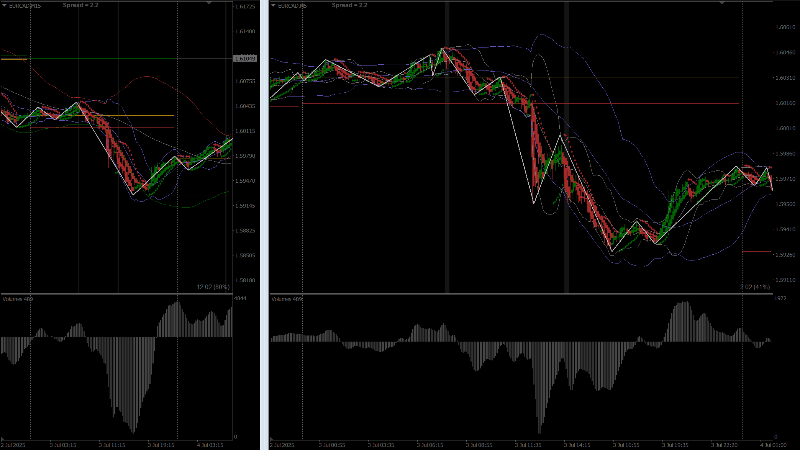Click bottom-left corner triangle of M15 chart
800x450 pixels.
click(3, 439)
